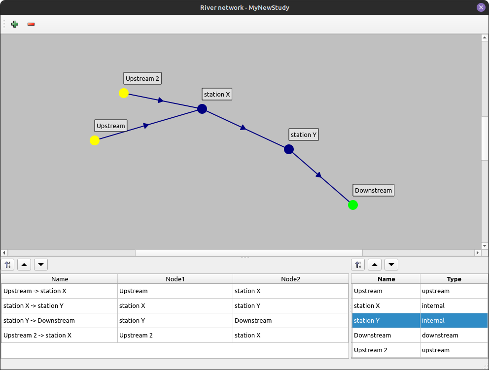
Task: Move node up with the right up arrow
Action: [375, 265]
